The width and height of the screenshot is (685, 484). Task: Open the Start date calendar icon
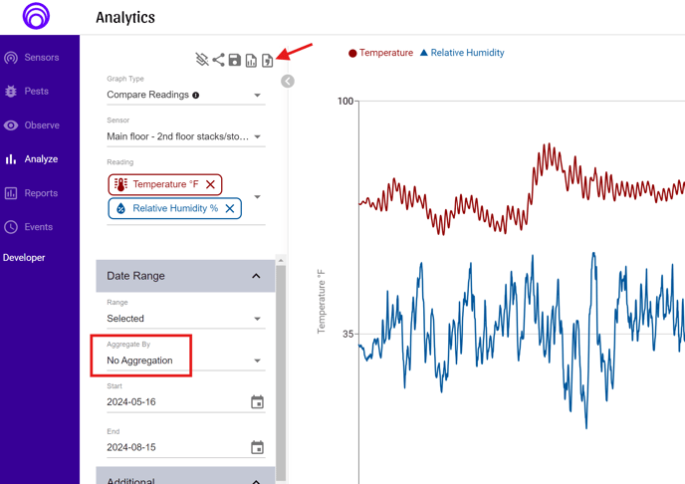(257, 402)
